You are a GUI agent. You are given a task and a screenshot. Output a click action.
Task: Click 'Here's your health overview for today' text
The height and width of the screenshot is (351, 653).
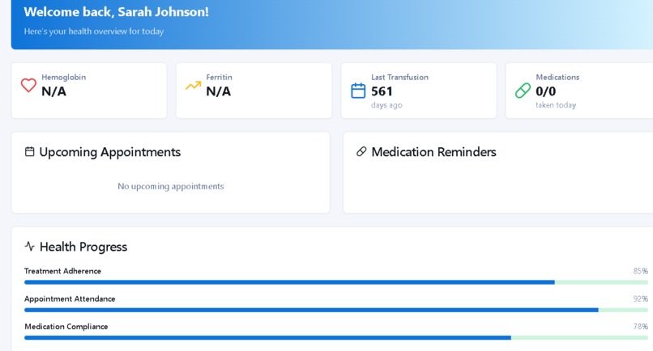94,32
